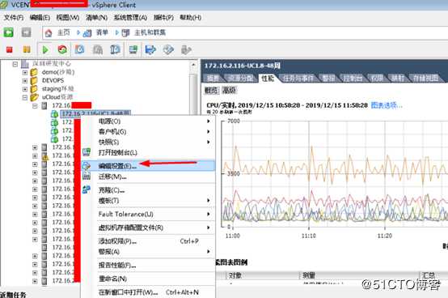This screenshot has width=448, height=298.
Task: Suspend VM with yellow pause icon
Action: pos(27,49)
